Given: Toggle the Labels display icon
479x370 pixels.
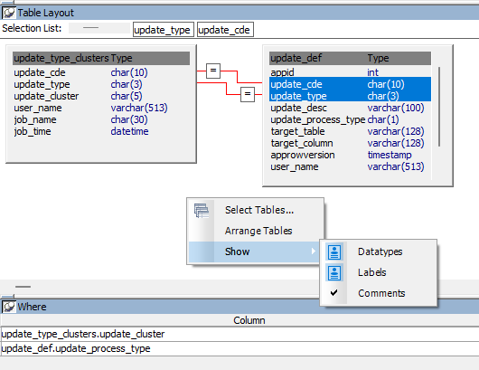Looking at the screenshot, I should [334, 272].
